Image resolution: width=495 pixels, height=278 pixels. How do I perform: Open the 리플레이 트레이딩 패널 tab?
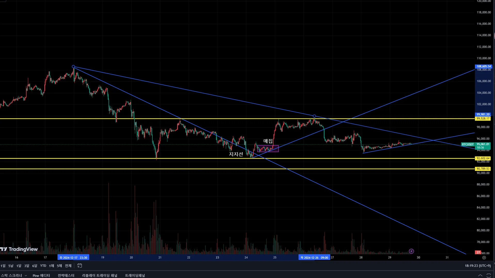(x=100, y=275)
